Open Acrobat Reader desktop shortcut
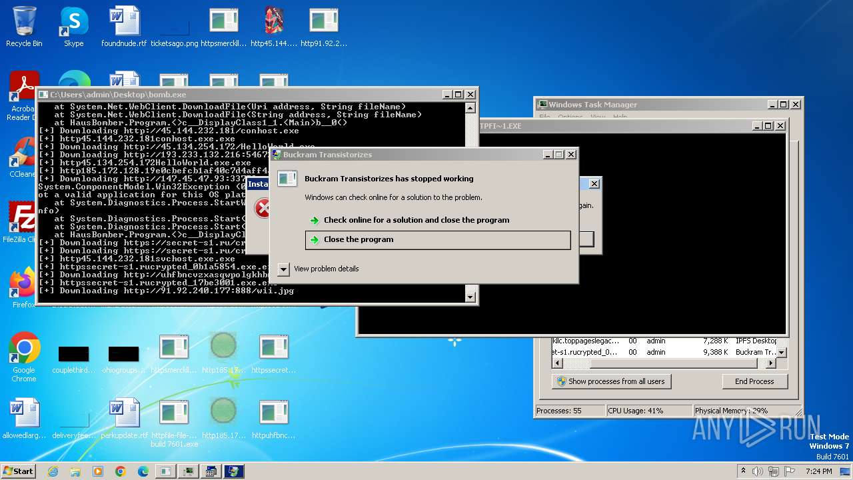This screenshot has width=853, height=480. pos(23,95)
